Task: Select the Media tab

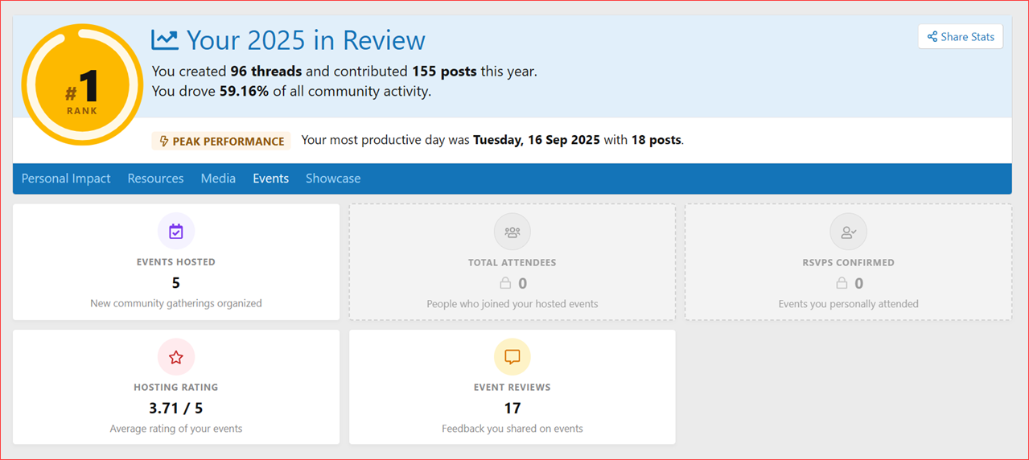Action: (x=218, y=179)
